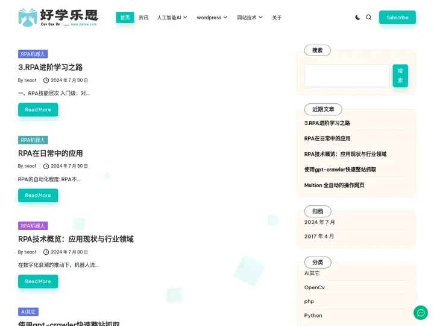
Task: Click into the sidebar search input field
Action: point(347,75)
